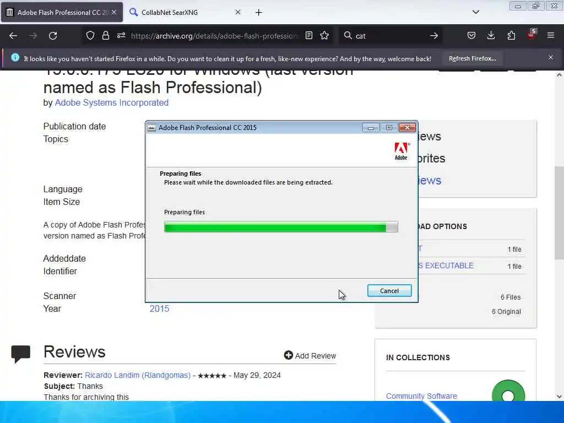Open the EXECUTABLE download option
564x423 pixels.
pyautogui.click(x=446, y=266)
